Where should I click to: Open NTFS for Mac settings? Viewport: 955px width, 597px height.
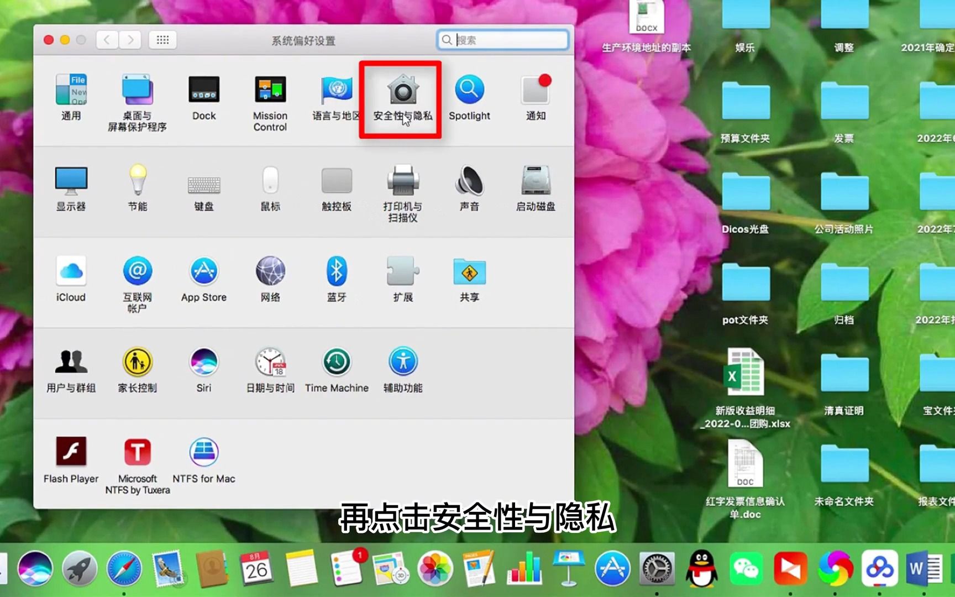(203, 453)
